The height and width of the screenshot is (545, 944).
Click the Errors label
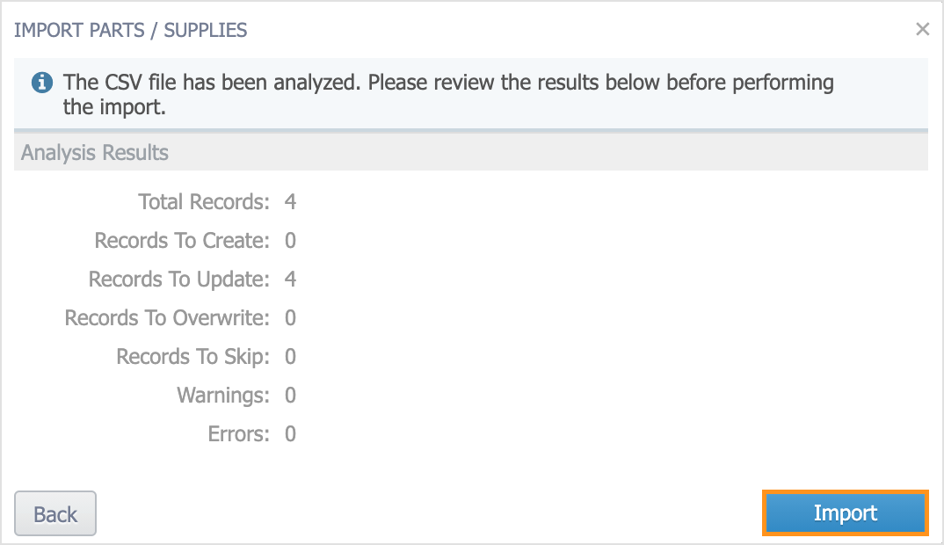tap(239, 433)
